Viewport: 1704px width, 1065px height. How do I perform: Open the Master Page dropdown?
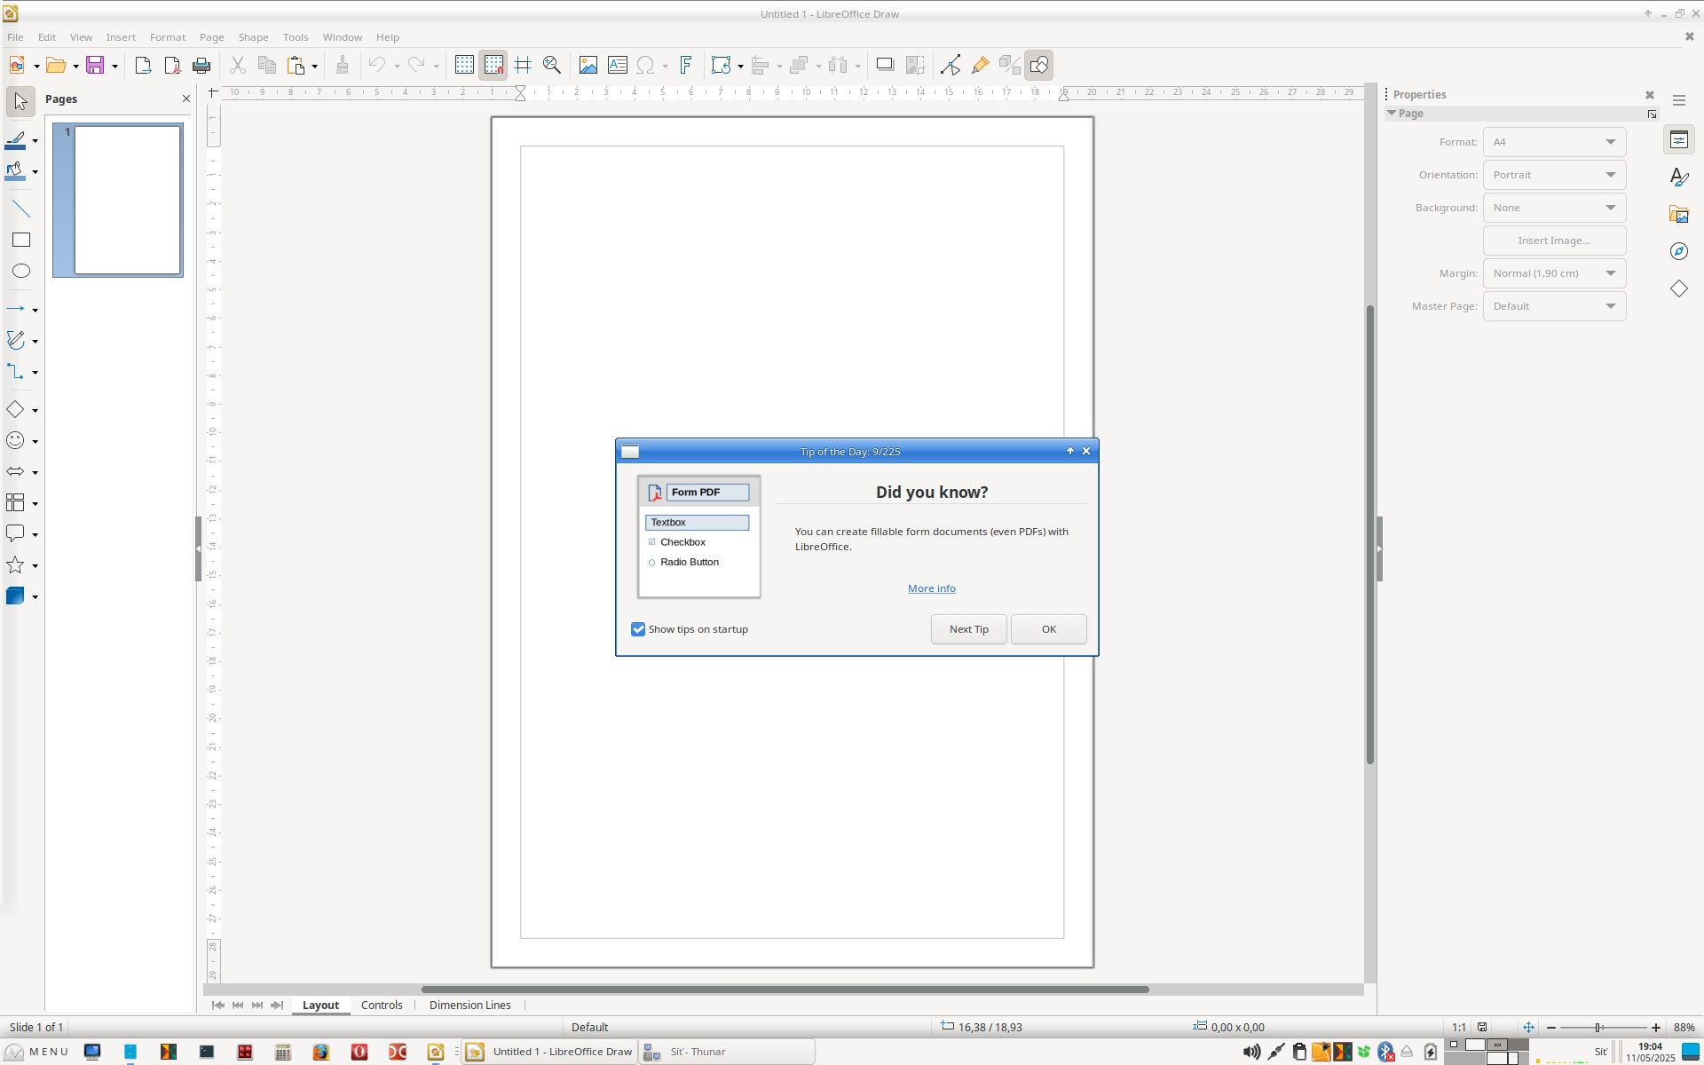click(1554, 306)
